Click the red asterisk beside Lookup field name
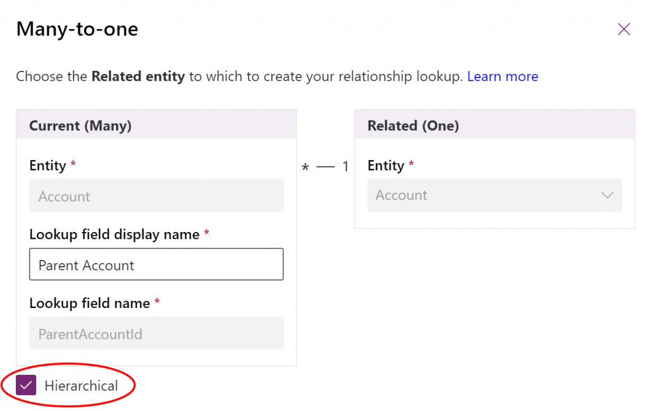 tap(157, 302)
